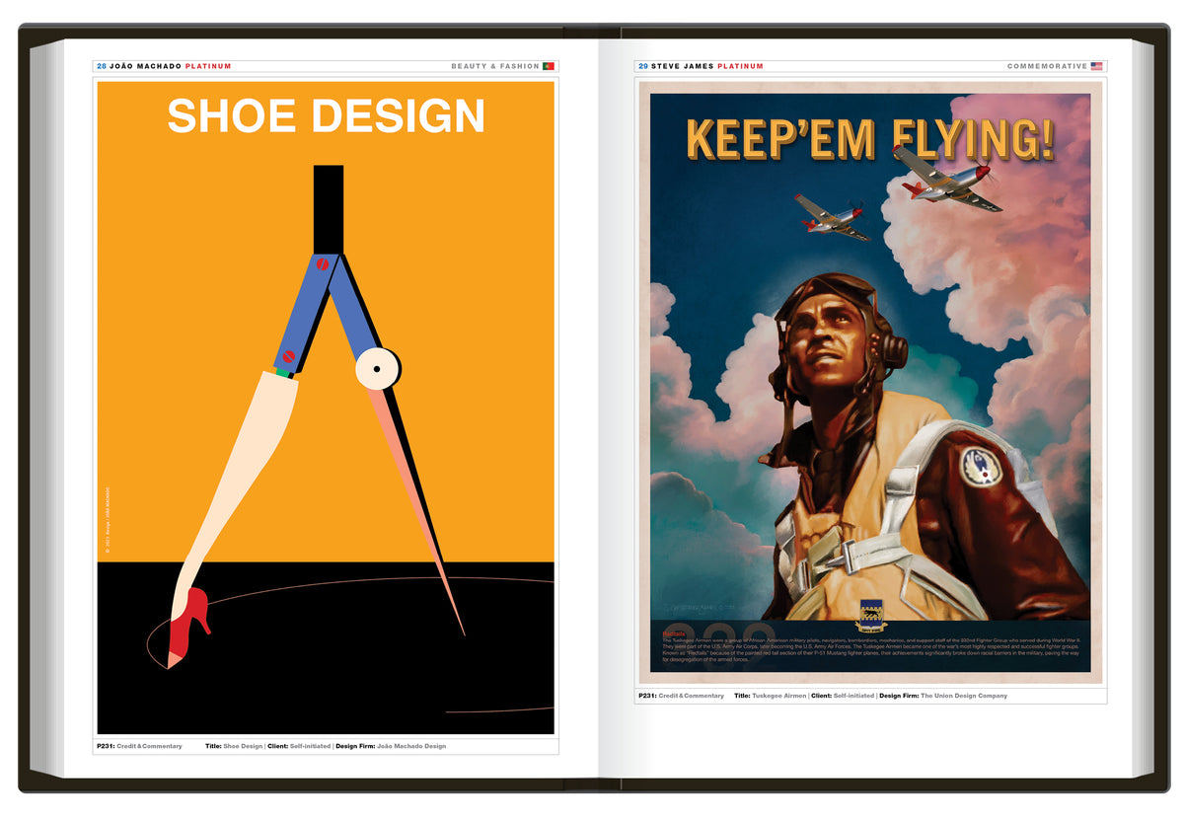Click the João Machado name in header
This screenshot has width=1184, height=819.
(x=146, y=66)
